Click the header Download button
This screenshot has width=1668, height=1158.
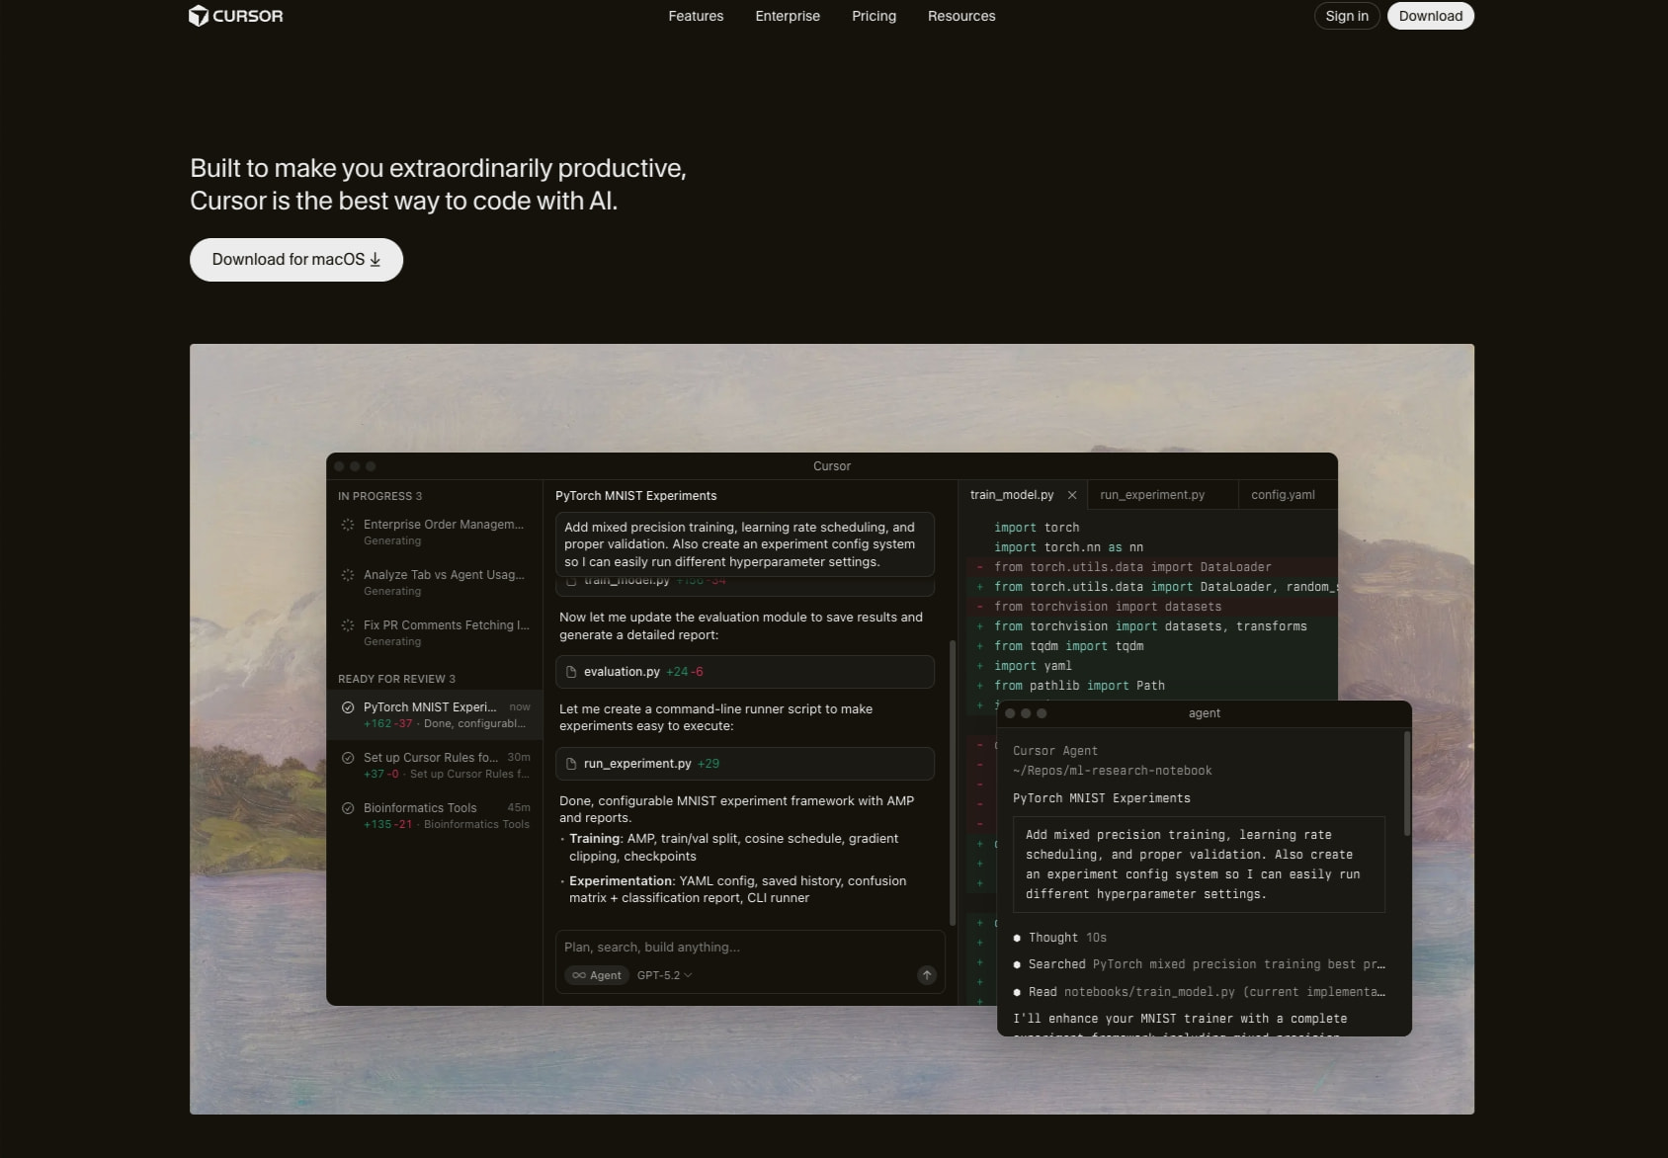point(1430,16)
